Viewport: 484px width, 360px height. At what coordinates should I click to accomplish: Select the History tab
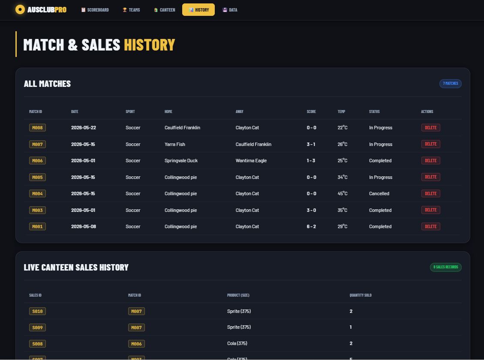tap(198, 10)
